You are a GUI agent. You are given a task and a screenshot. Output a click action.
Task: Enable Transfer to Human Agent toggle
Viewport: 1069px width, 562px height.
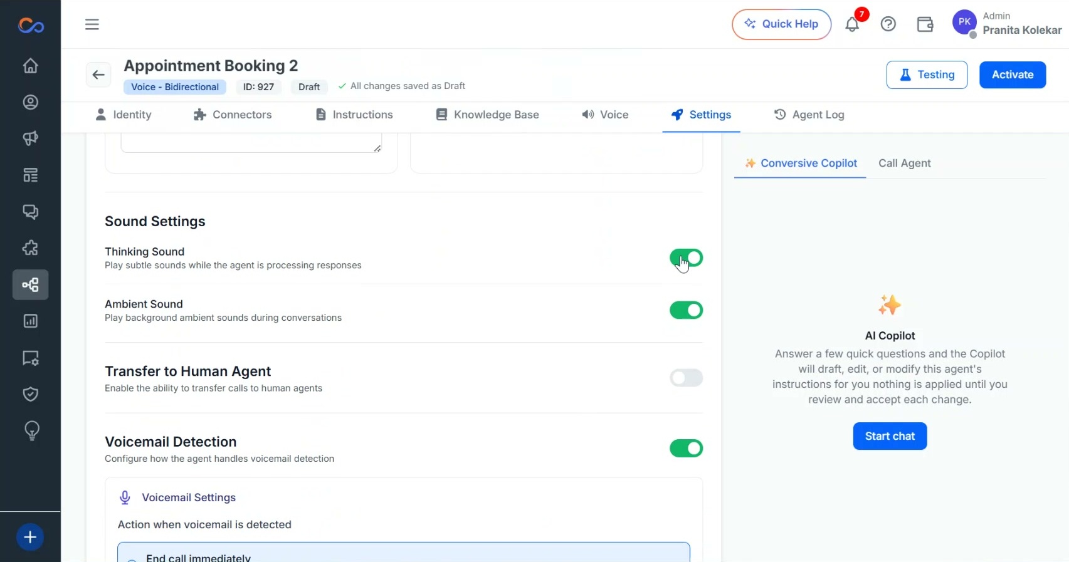(686, 378)
